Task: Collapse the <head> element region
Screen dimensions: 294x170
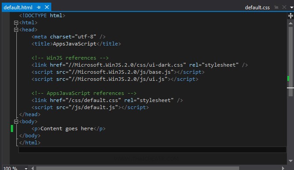Action: (16, 30)
